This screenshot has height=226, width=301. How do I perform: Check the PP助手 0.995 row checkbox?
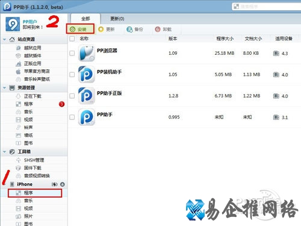pos(72,117)
